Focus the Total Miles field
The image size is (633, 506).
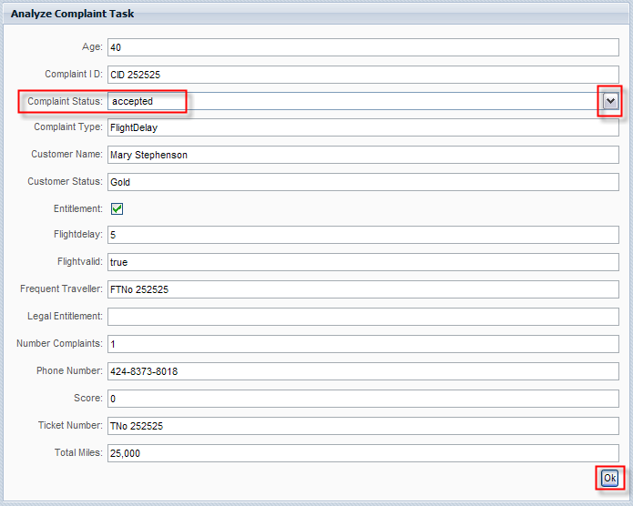coord(362,453)
